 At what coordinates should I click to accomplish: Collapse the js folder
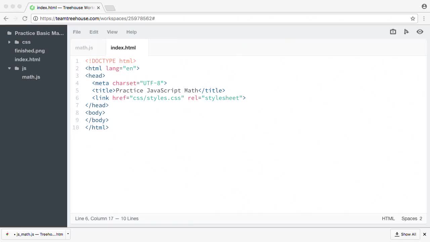pyautogui.click(x=9, y=68)
